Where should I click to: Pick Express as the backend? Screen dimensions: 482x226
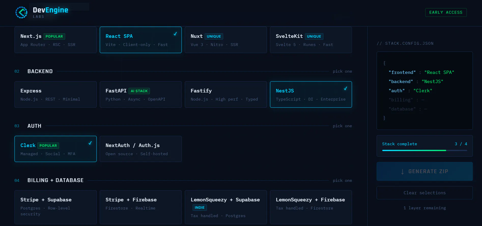55,94
